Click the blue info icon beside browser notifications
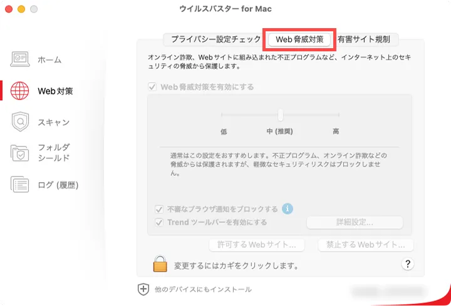The image size is (451, 306). click(x=288, y=208)
